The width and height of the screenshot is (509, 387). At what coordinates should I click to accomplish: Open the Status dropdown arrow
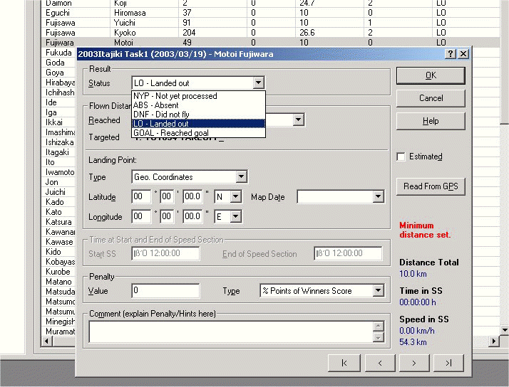(258, 83)
